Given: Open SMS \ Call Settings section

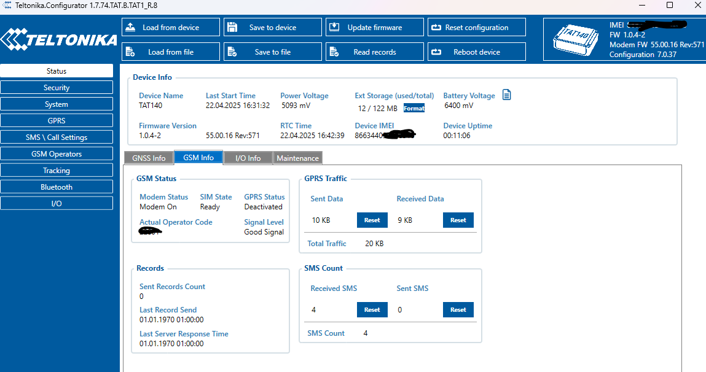Looking at the screenshot, I should tap(57, 137).
